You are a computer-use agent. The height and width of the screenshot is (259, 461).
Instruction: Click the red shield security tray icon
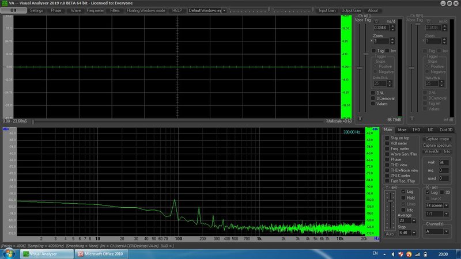tap(400, 254)
